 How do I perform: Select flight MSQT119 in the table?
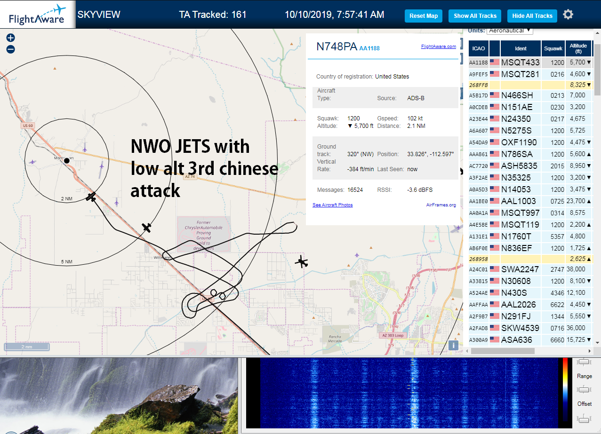(x=530, y=224)
